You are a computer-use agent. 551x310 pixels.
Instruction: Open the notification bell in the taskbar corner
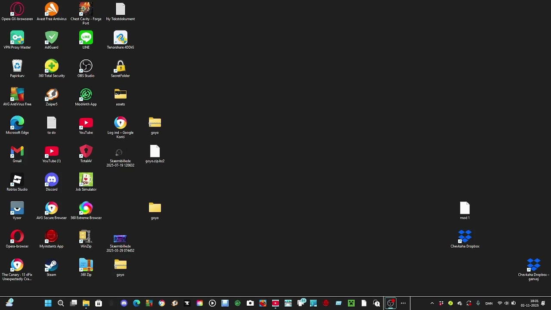(544, 304)
